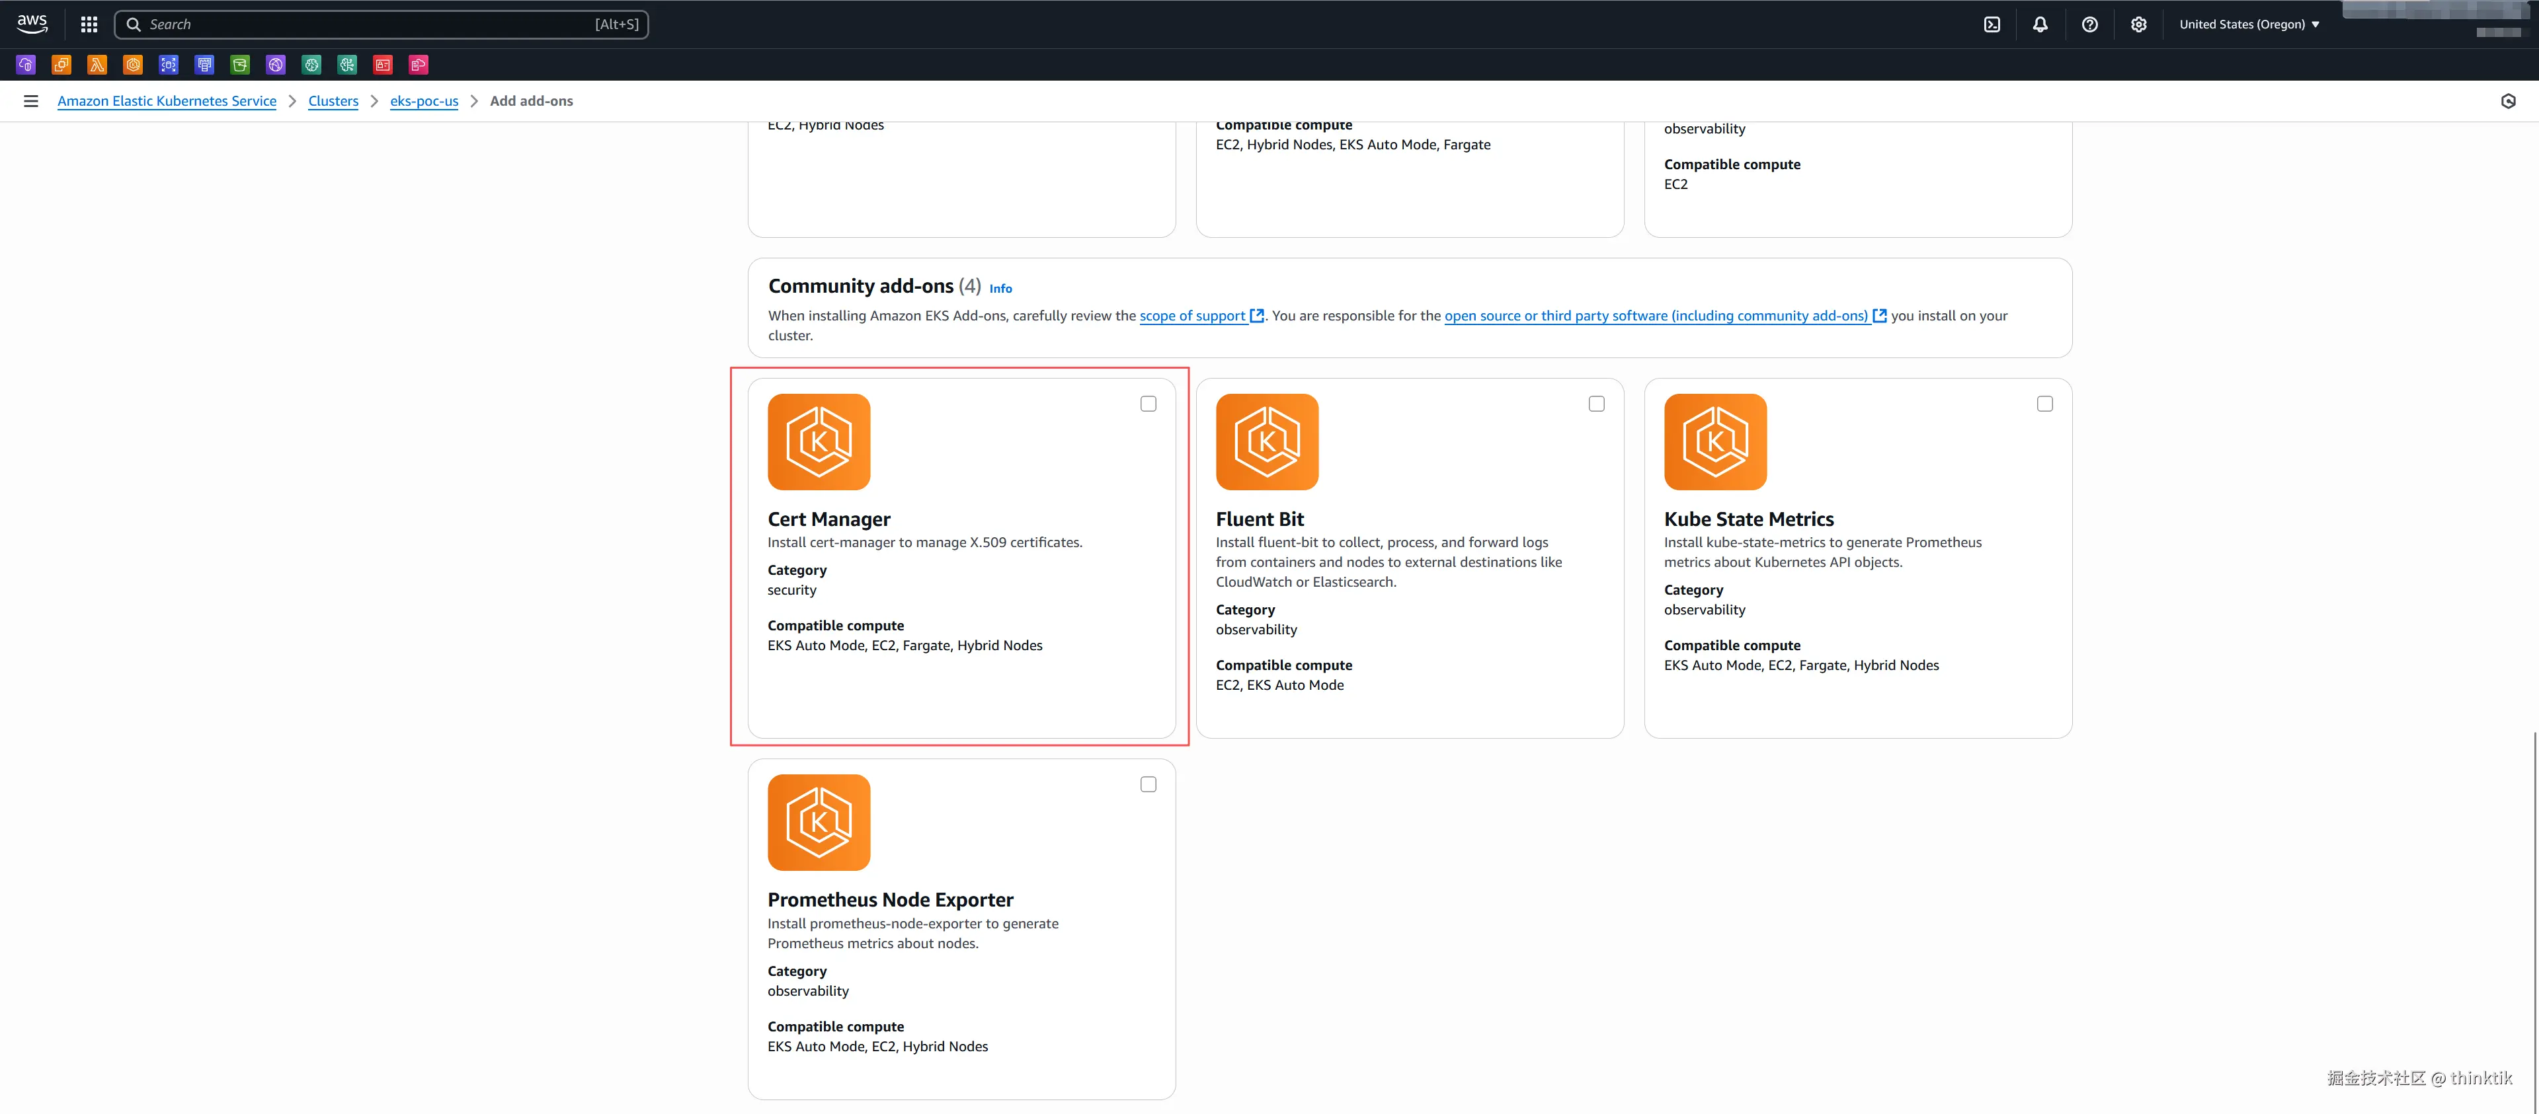Viewport: 2539px width, 1114px height.
Task: Click "EKS Auto Mode, EC2, Fargate, Hybrid Nodes" under Cert Manager
Action: click(x=905, y=646)
